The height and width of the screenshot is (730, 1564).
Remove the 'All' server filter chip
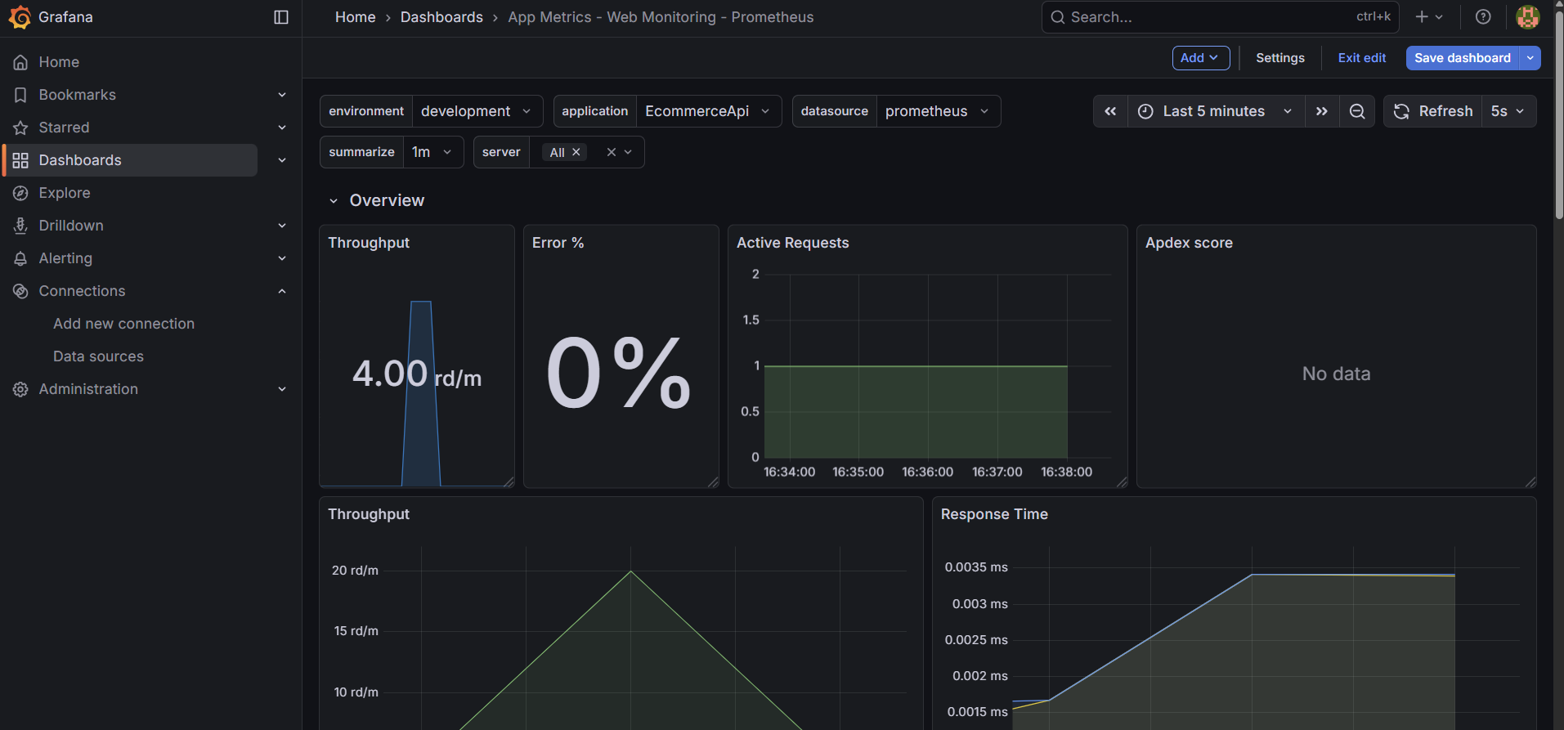[576, 152]
